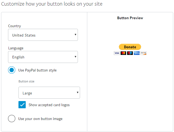Image resolution: width=174 pixels, height=132 pixels.
Task: Select Use PayPal button style radio
Action: coord(12,70)
